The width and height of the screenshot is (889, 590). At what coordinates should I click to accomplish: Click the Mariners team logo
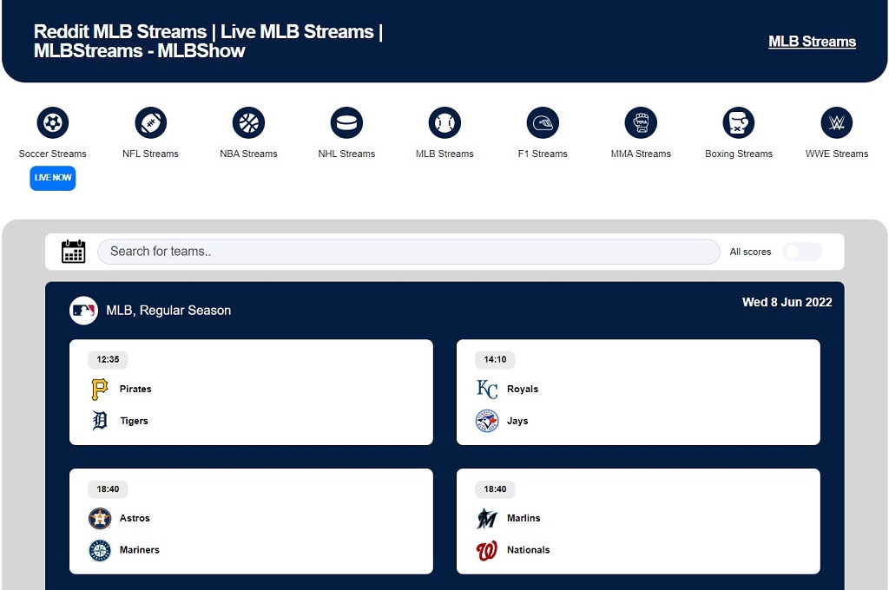pos(100,550)
